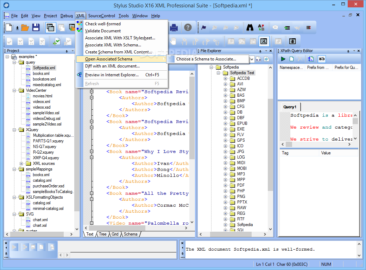
Task: Collapse the XQuery folder in Project tree
Action: point(14,130)
